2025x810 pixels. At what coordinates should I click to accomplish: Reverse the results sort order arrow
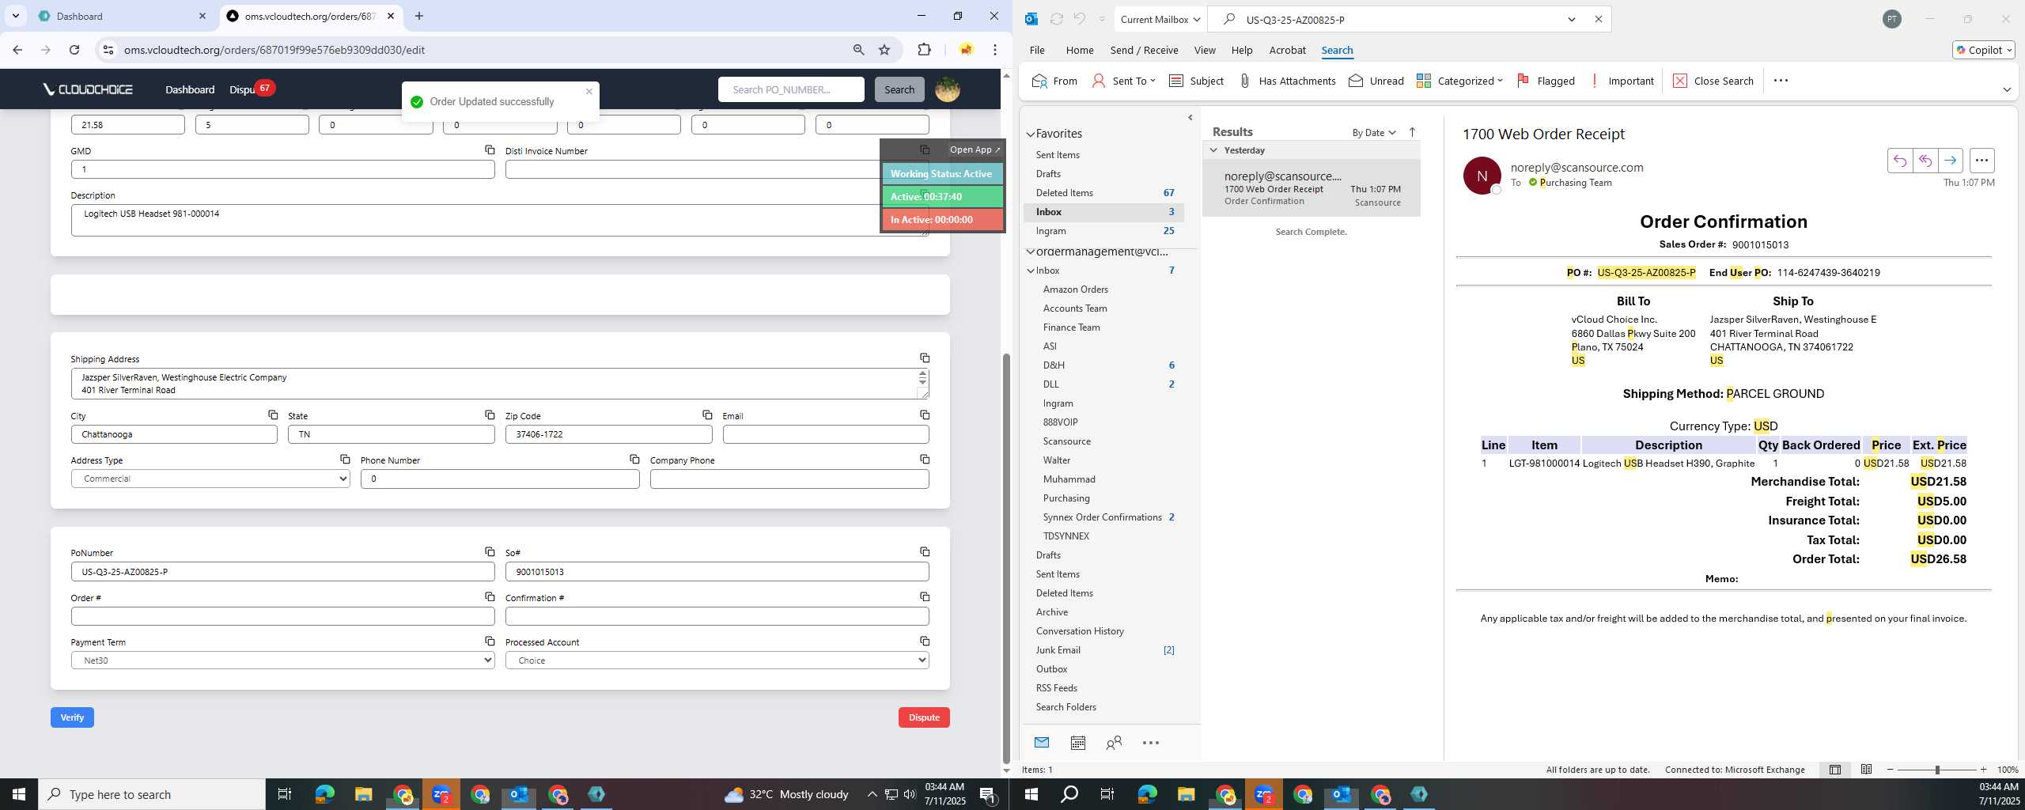1412,132
